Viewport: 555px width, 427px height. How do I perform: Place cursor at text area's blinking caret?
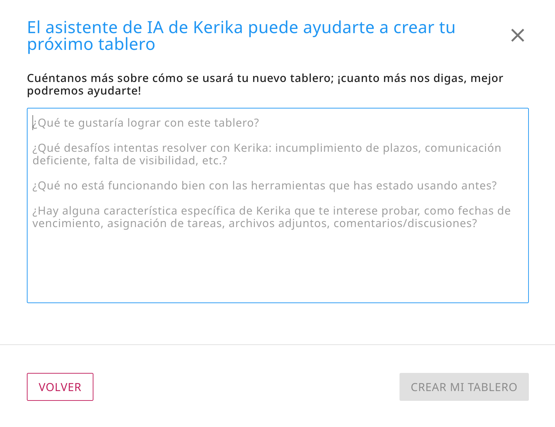33,123
